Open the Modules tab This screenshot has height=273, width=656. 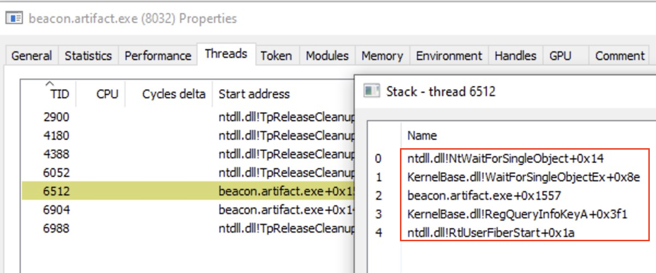click(x=326, y=55)
